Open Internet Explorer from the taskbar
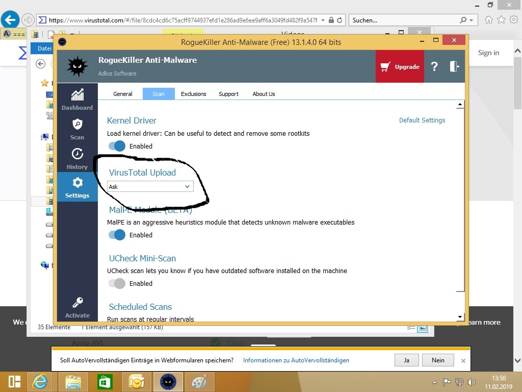522x392 pixels. click(40, 382)
